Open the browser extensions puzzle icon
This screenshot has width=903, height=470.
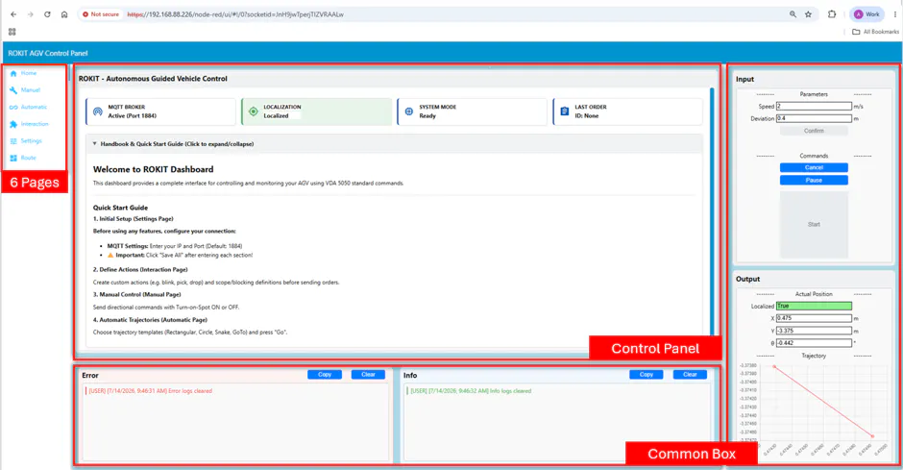click(x=832, y=14)
